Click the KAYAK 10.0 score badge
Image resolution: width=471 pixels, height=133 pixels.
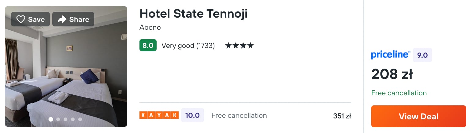[192, 115]
